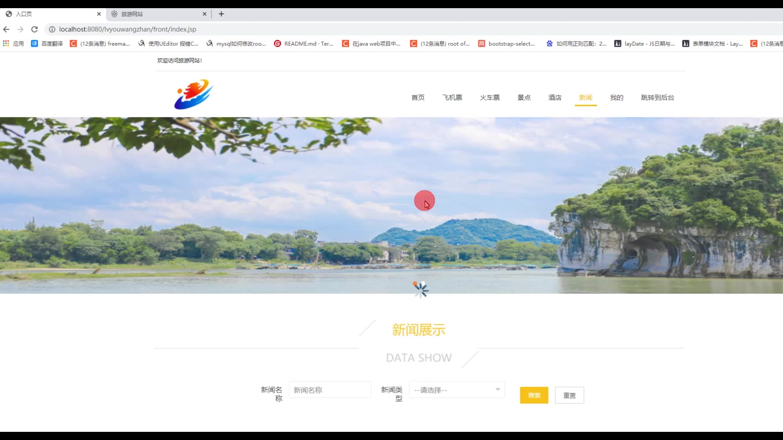
Task: Go to the 酒店 navigation item
Action: tap(555, 98)
